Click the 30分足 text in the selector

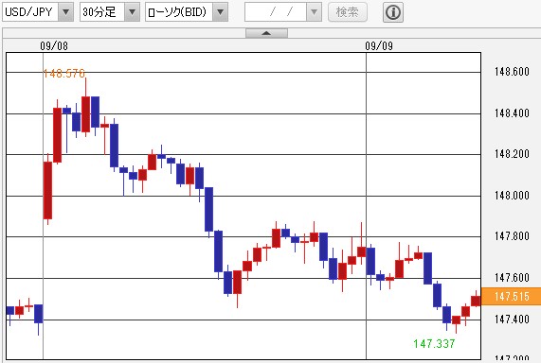[99, 12]
